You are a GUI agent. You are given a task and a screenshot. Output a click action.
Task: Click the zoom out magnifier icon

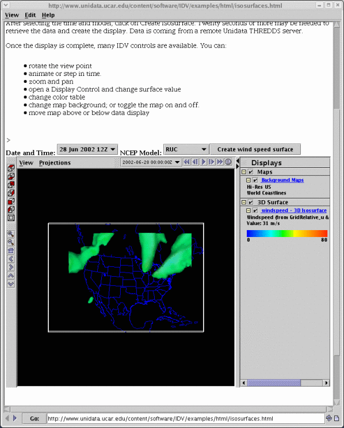click(x=11, y=242)
